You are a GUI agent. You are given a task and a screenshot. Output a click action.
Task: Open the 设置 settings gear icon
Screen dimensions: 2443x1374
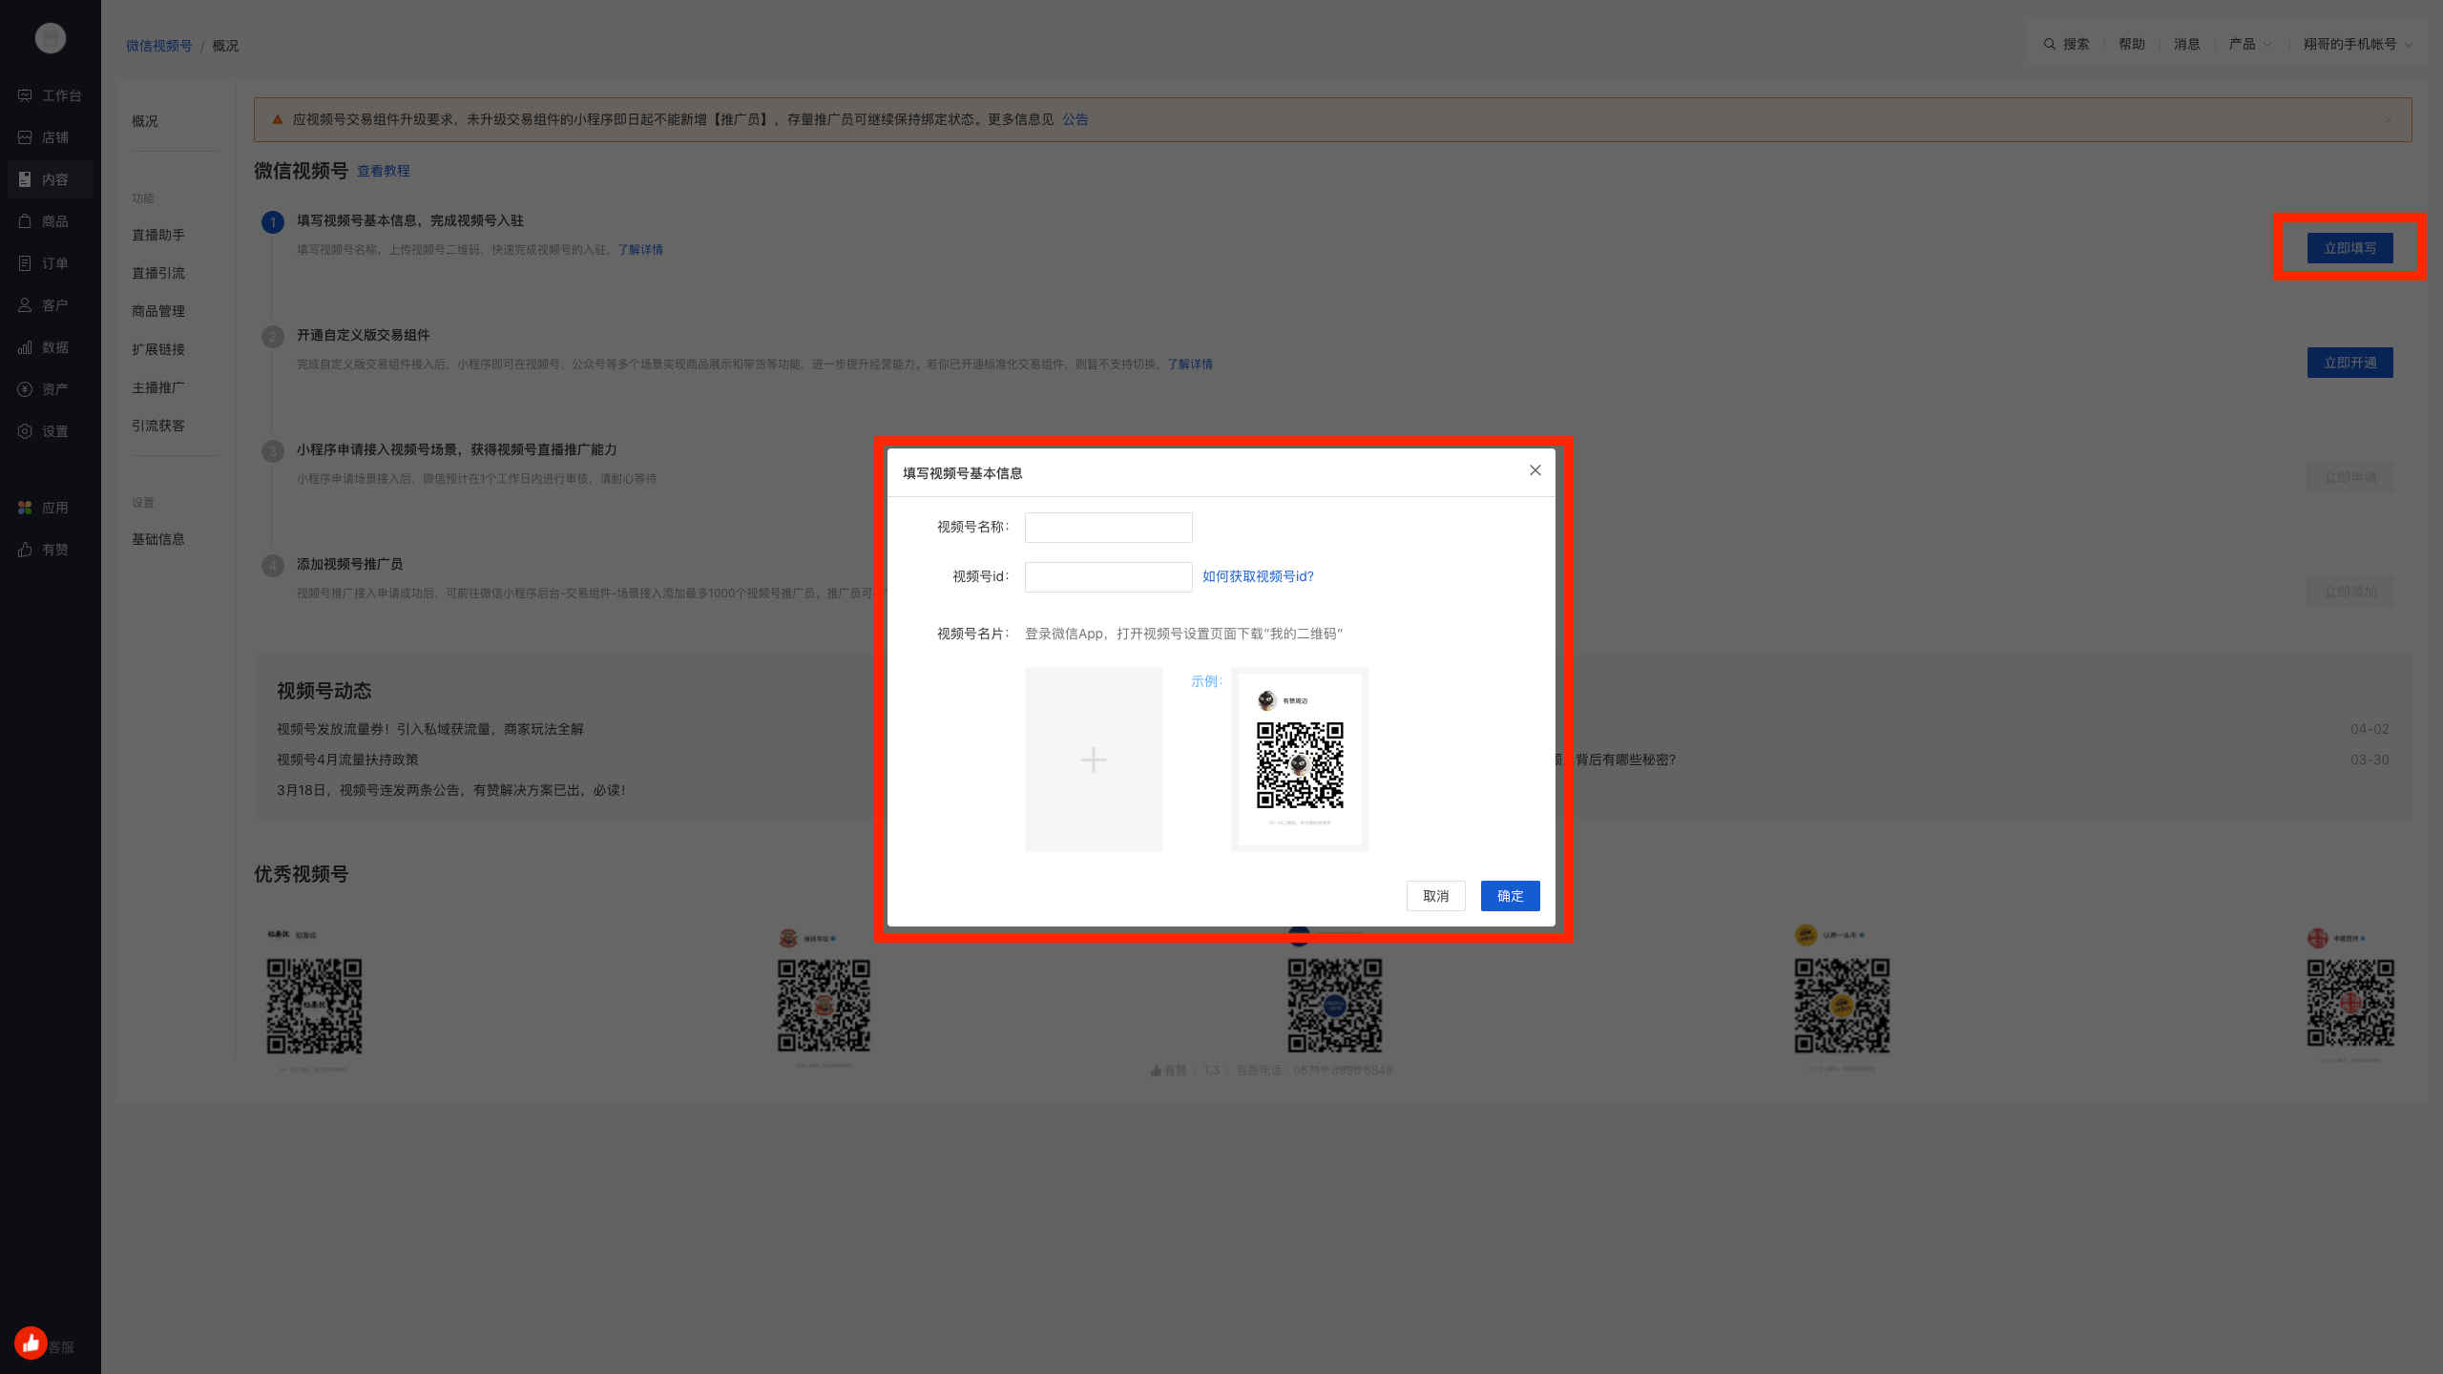[x=25, y=431]
